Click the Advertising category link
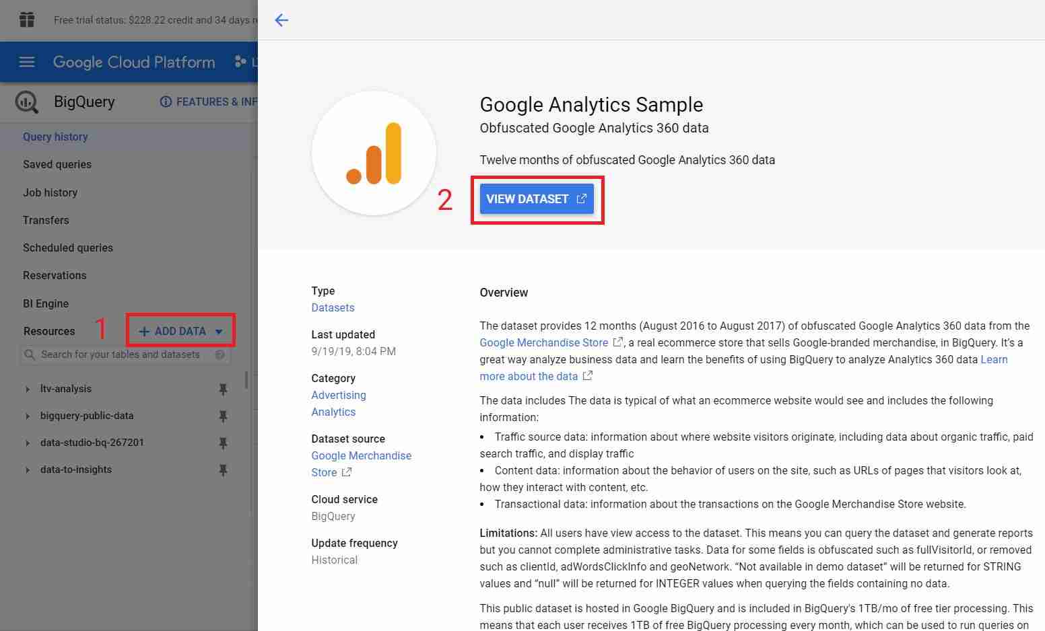 (339, 395)
